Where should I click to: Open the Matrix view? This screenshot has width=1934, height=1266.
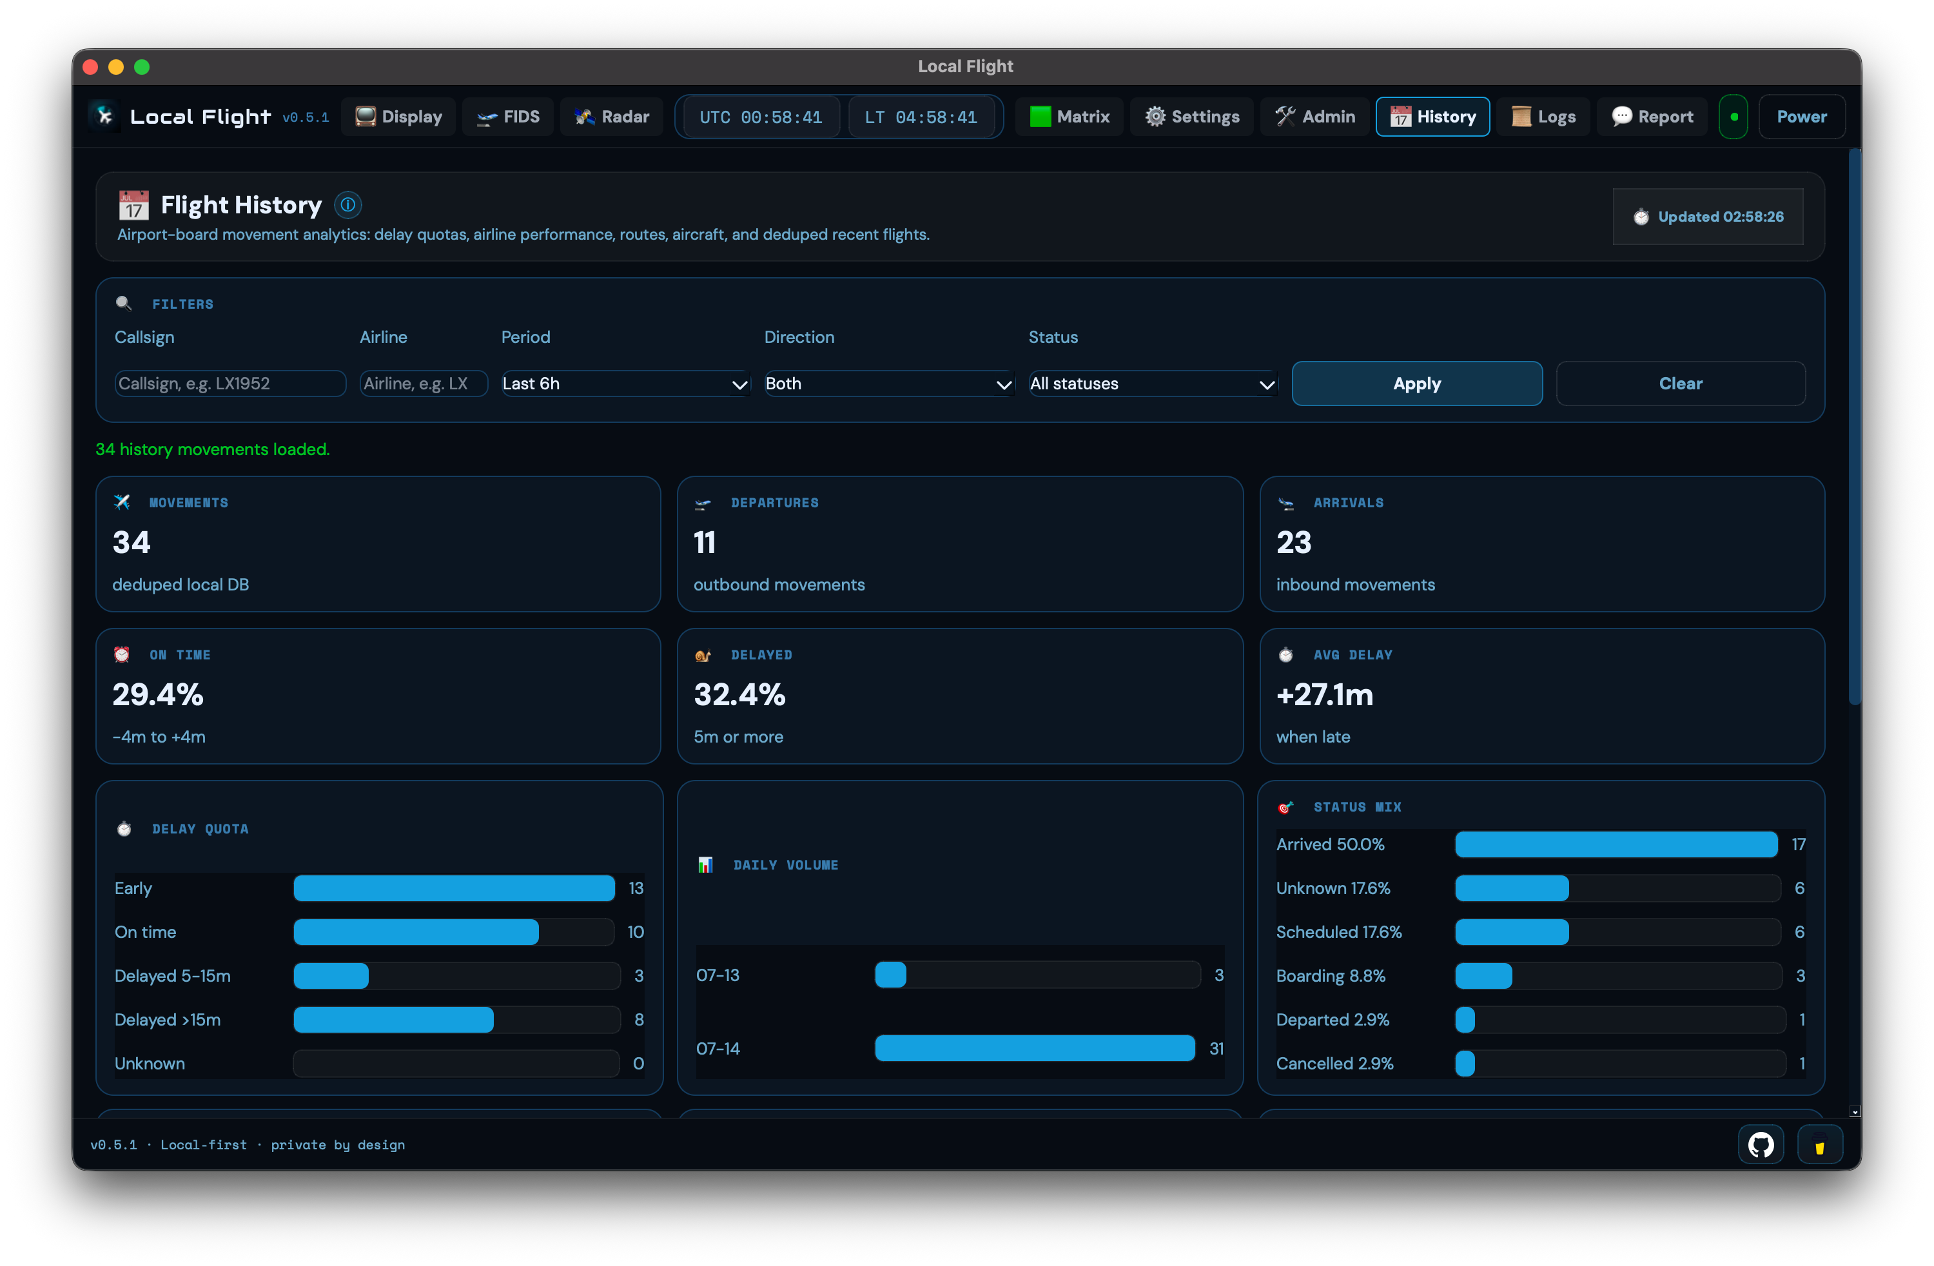pyautogui.click(x=1069, y=117)
